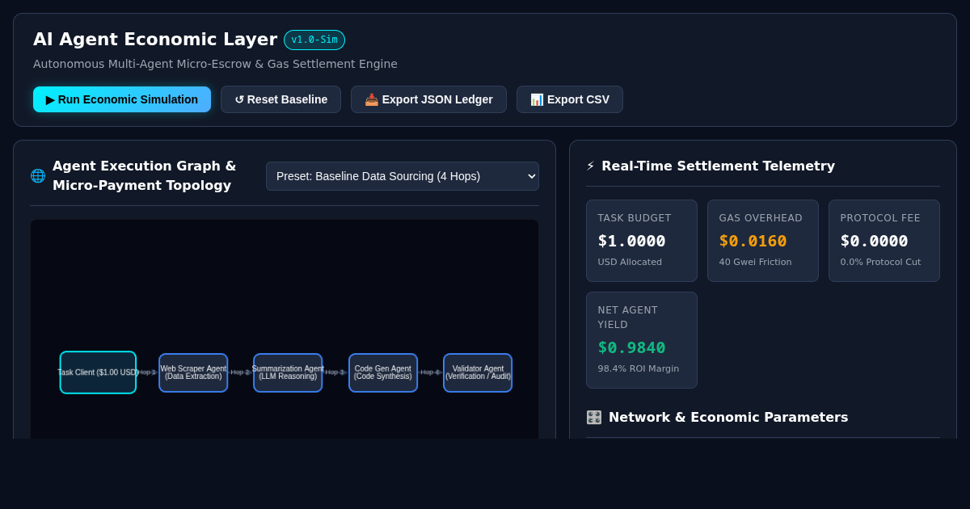Screen dimensions: 970x509
Task: Click the Gas Overhead $0.0160 value
Action: point(753,241)
